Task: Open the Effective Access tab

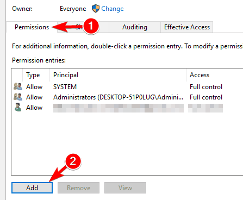Action: click(187, 27)
